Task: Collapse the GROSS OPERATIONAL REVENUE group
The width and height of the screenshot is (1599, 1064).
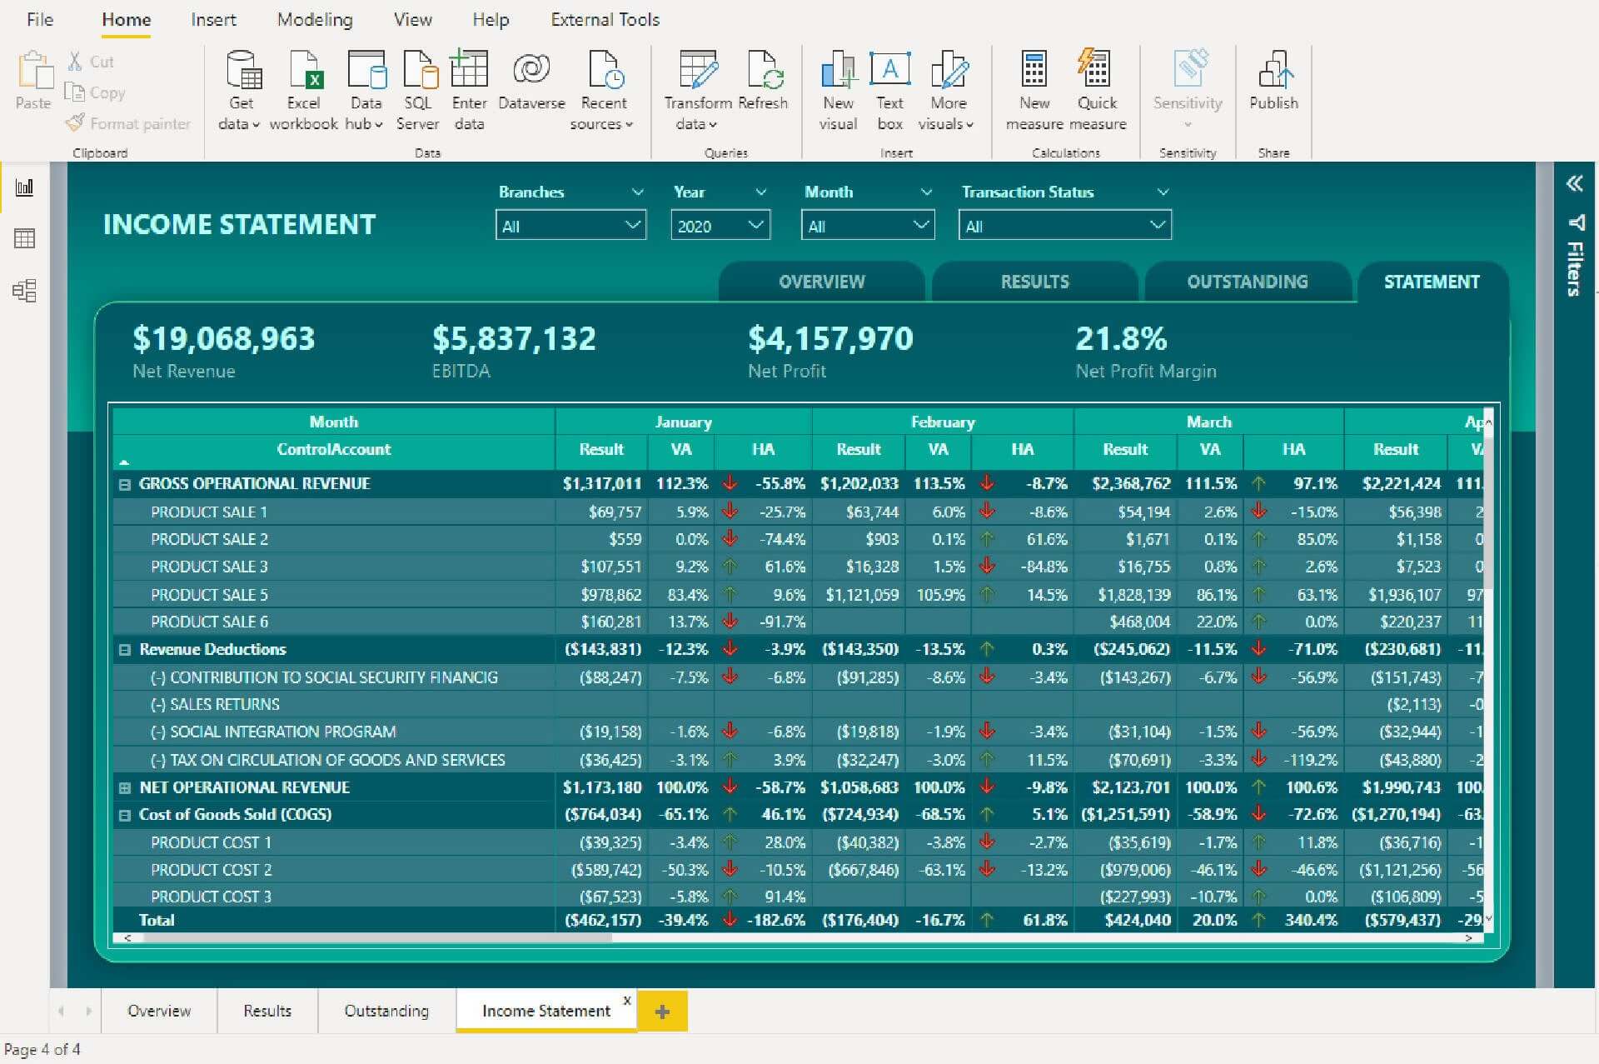Action: click(x=125, y=483)
